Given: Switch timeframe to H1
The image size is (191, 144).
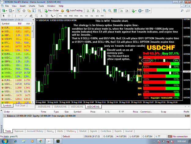Looking at the screenshot, I should 81,16.
